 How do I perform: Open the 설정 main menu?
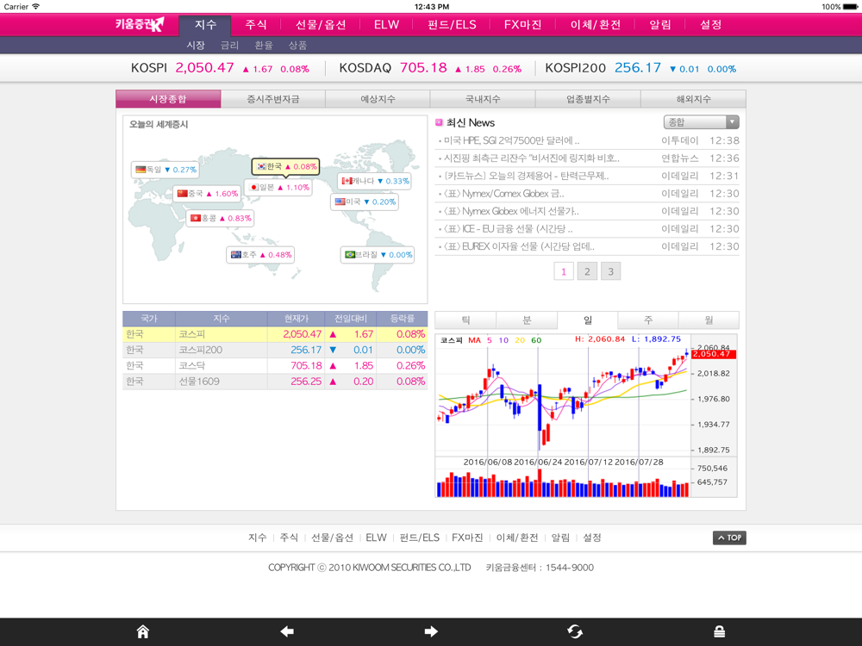click(x=711, y=25)
